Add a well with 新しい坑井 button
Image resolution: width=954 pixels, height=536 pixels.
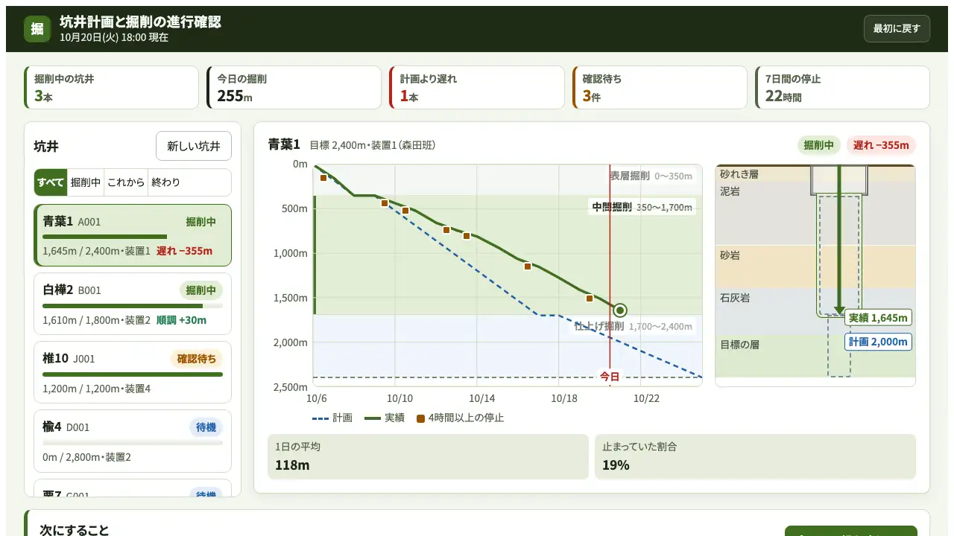click(x=194, y=147)
